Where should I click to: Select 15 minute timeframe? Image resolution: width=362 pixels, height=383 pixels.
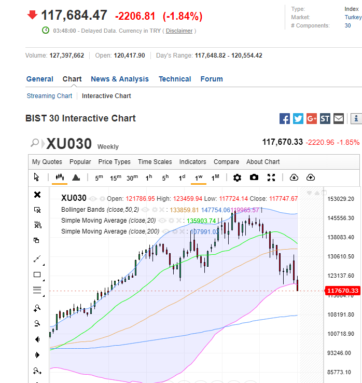(x=116, y=177)
